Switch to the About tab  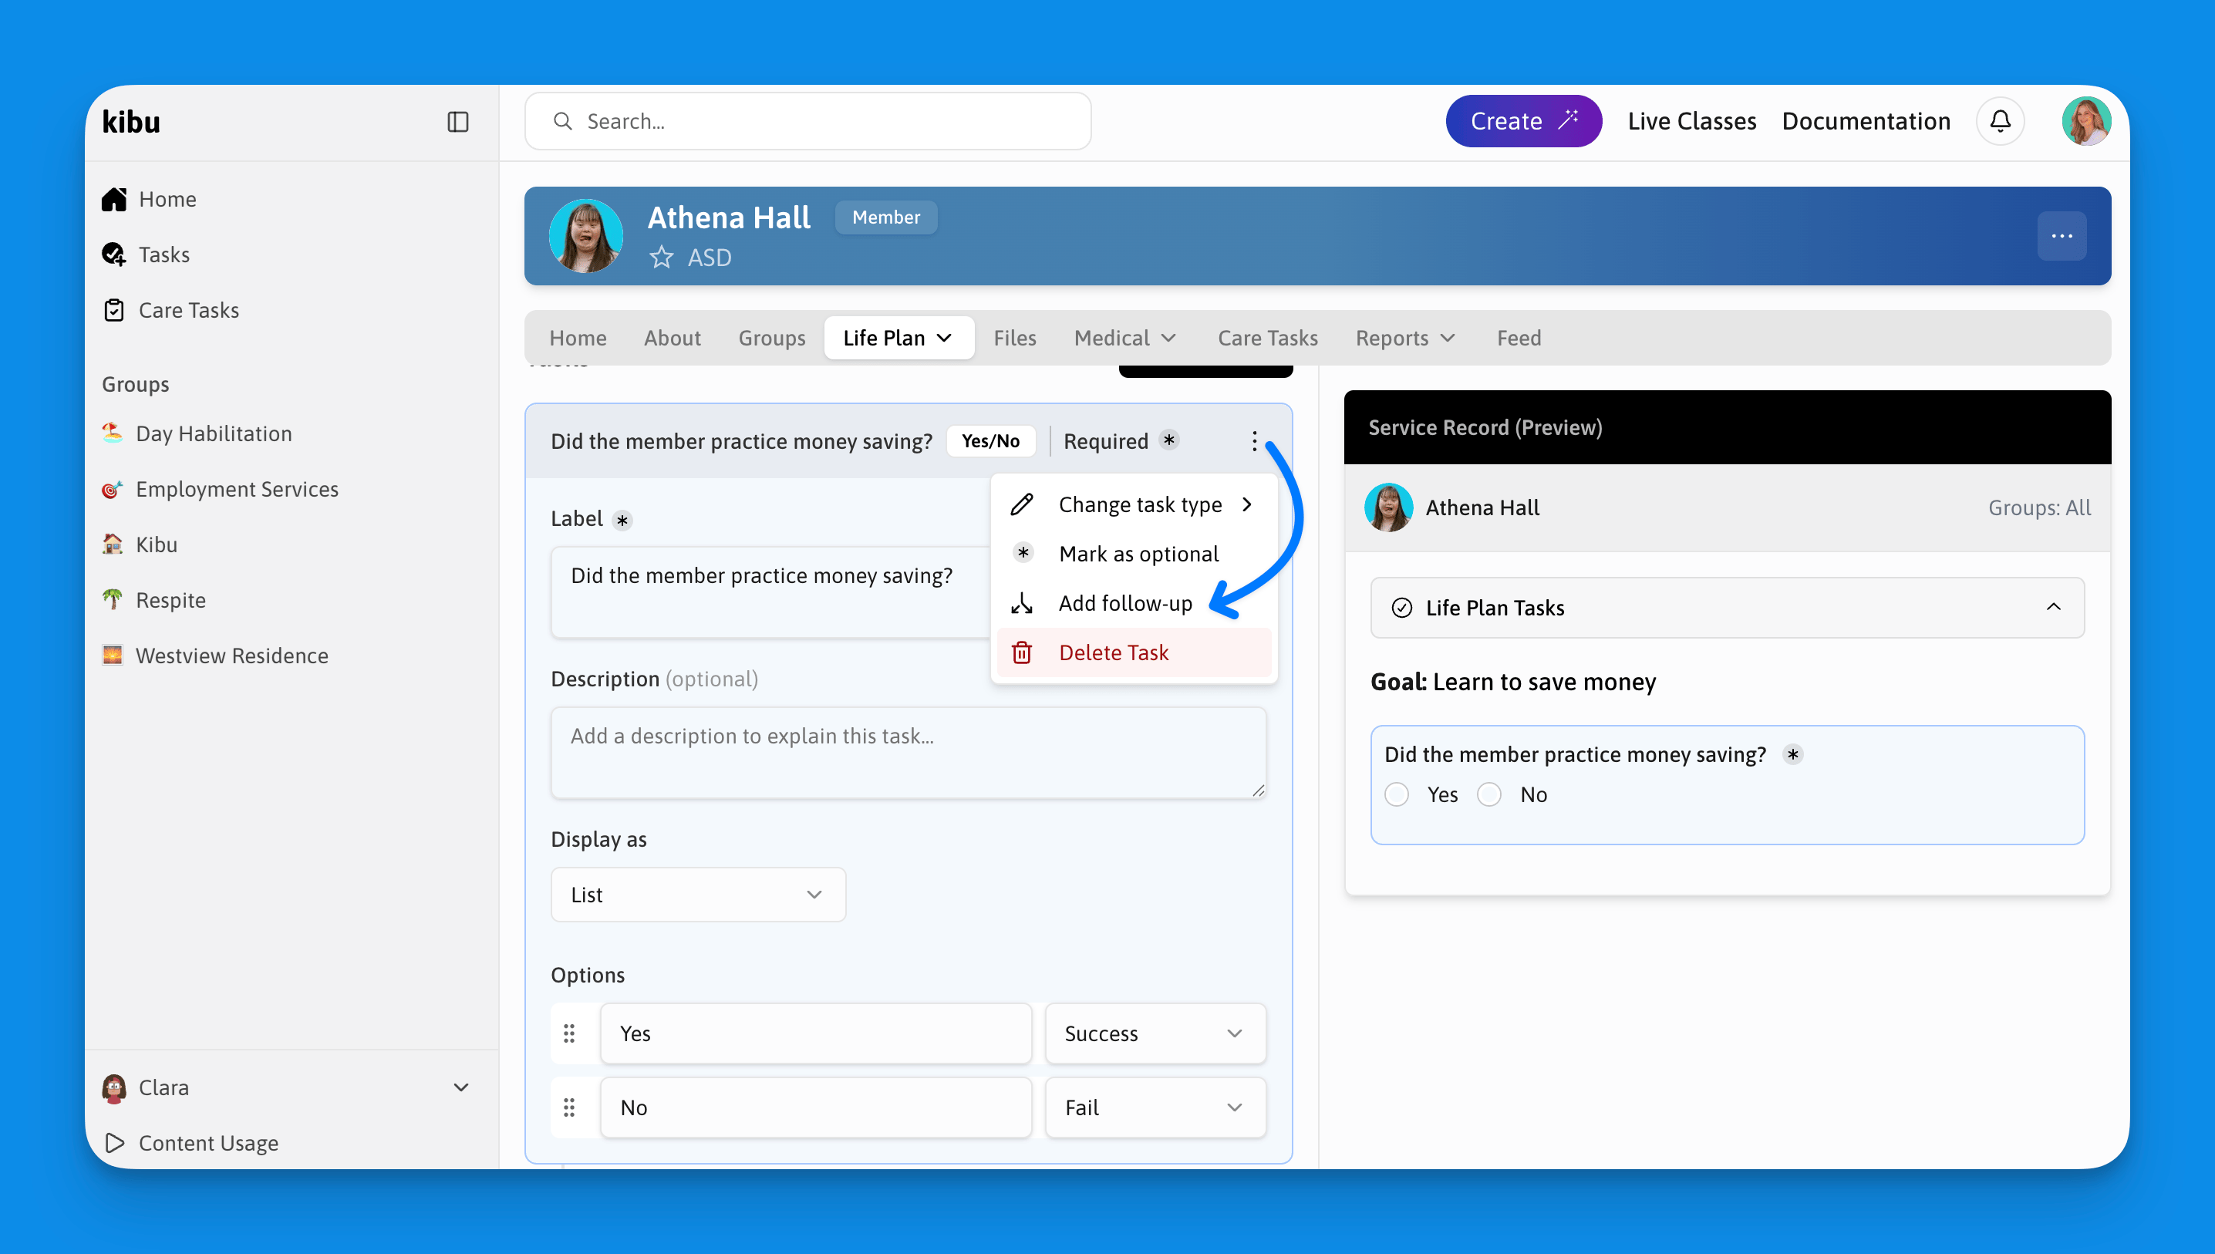coord(672,338)
